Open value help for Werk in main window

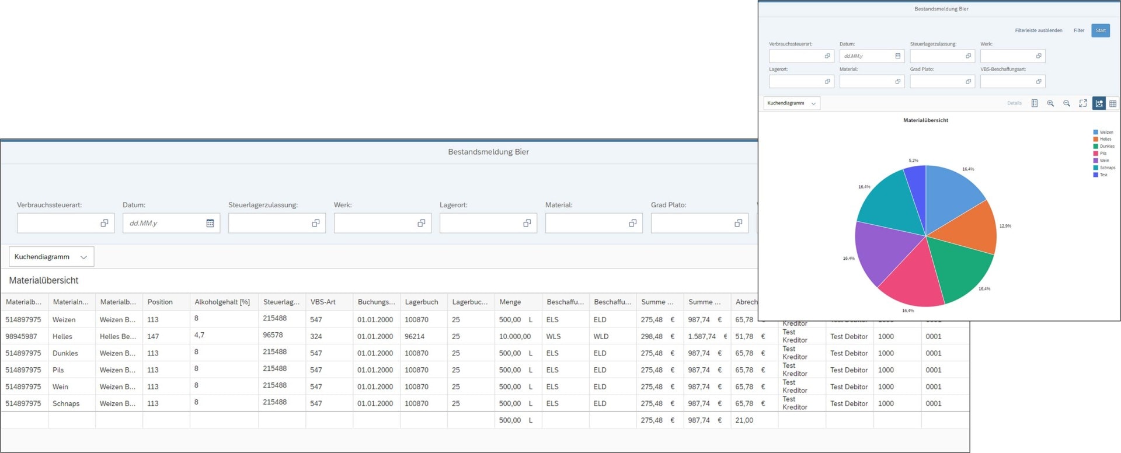422,223
